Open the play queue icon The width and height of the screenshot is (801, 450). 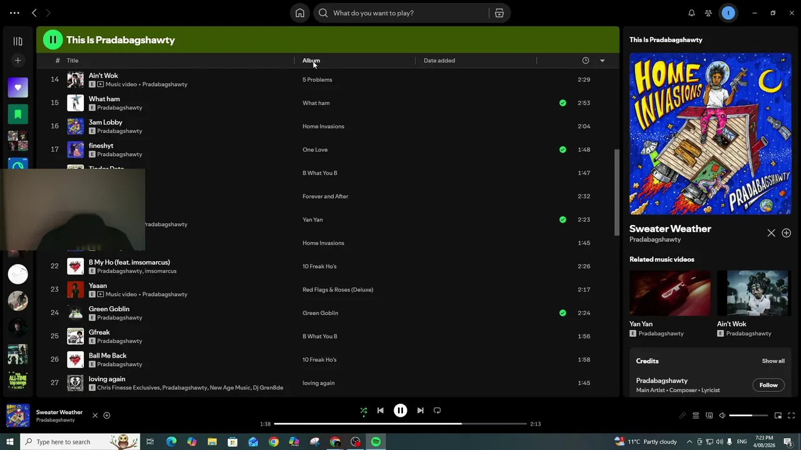[x=696, y=416]
